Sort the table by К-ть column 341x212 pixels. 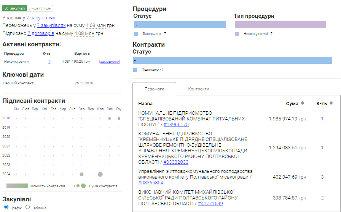pyautogui.click(x=331, y=103)
